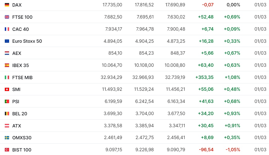Click the Spanish flag icon beside IBEX 35

click(7, 65)
